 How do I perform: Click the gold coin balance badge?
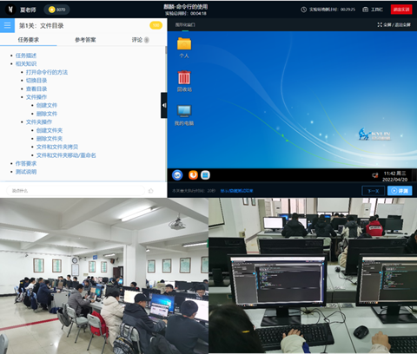[x=56, y=10]
